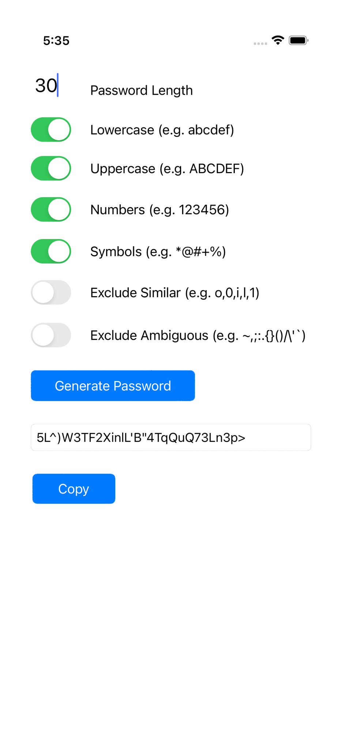Tap the 5:35 clock in status bar
Viewport: 338px width, 732px height.
click(56, 41)
